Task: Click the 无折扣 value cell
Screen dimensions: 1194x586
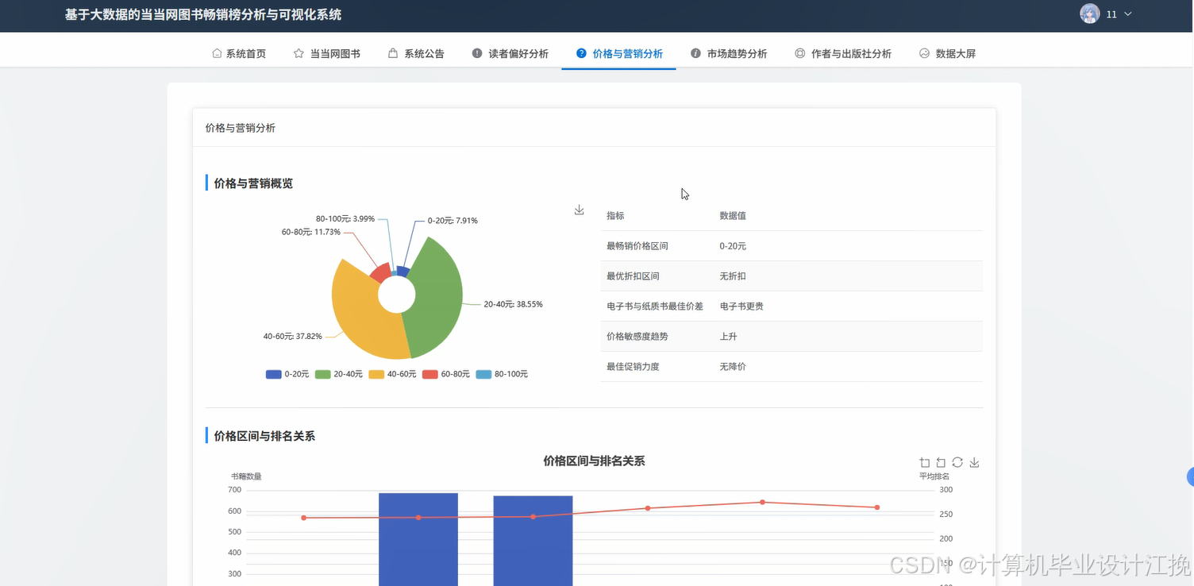Action: tap(733, 276)
